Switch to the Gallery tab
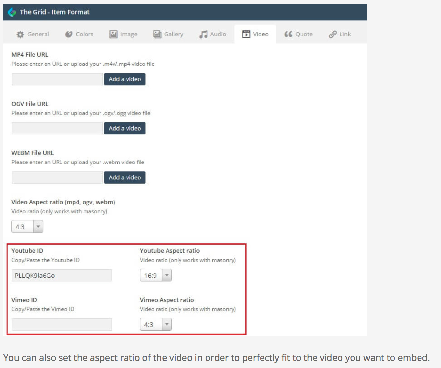The width and height of the screenshot is (441, 368). point(168,34)
